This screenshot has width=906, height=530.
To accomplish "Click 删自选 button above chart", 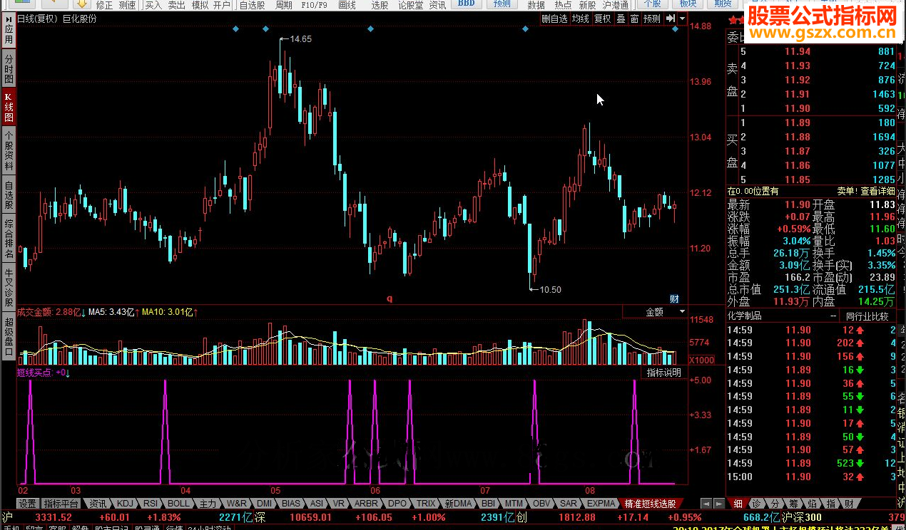I will (x=554, y=19).
